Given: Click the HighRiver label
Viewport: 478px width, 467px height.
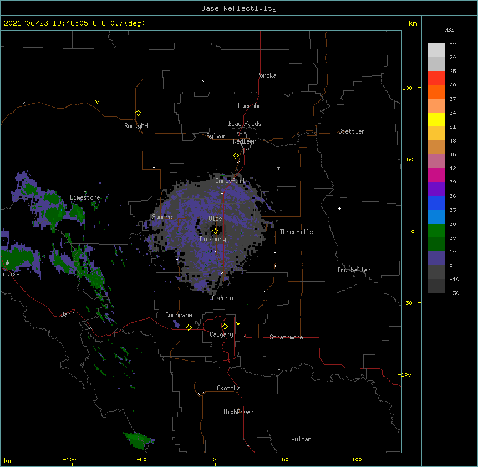Looking at the screenshot, I should click(x=238, y=412).
